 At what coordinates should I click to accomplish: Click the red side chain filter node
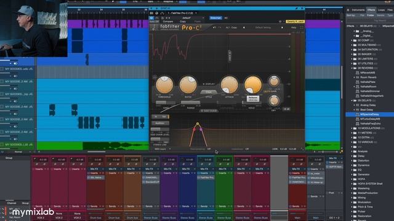(195, 130)
